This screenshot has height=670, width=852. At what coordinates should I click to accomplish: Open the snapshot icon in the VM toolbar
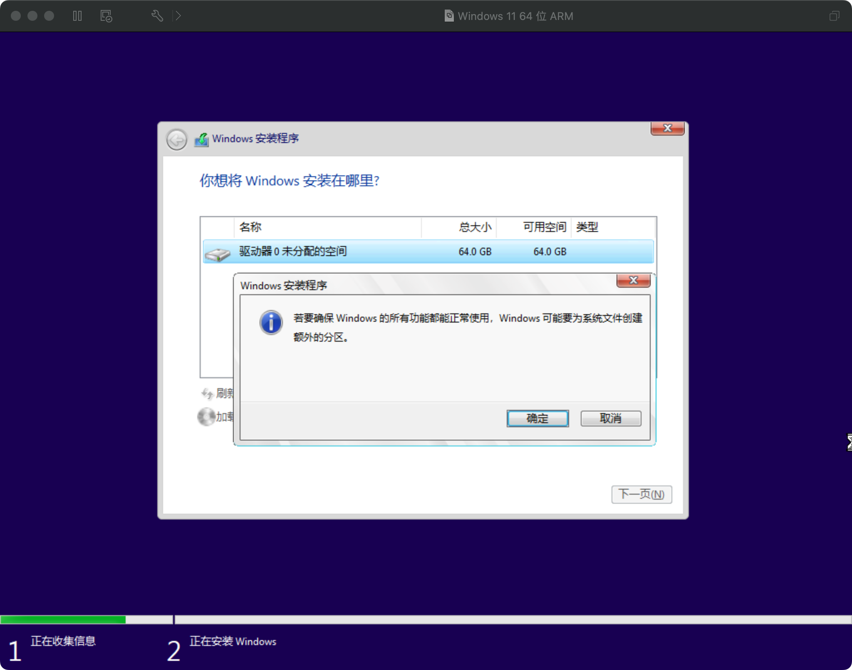click(x=106, y=16)
